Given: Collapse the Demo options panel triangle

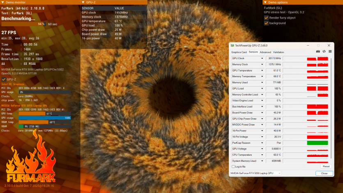Looking at the screenshot, I should pyautogui.click(x=265, y=2).
